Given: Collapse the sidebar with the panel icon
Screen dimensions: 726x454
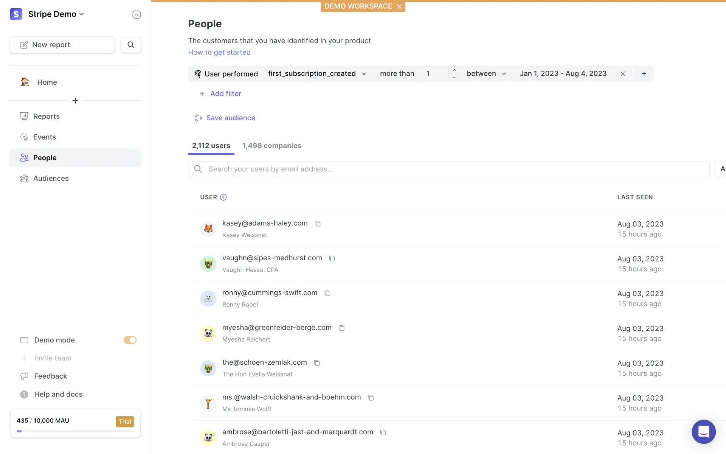Looking at the screenshot, I should 137,14.
